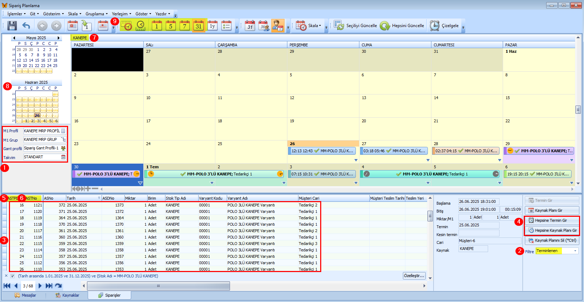Screen dimensions: 584x302
Task: Open the Gösterim menu
Action: [53, 14]
